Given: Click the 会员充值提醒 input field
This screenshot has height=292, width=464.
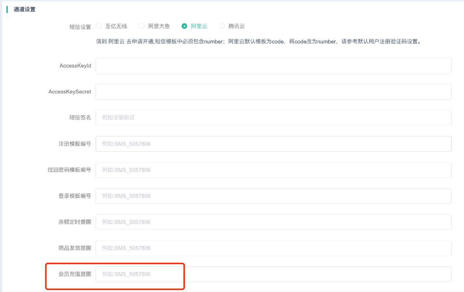Looking at the screenshot, I should [x=273, y=274].
